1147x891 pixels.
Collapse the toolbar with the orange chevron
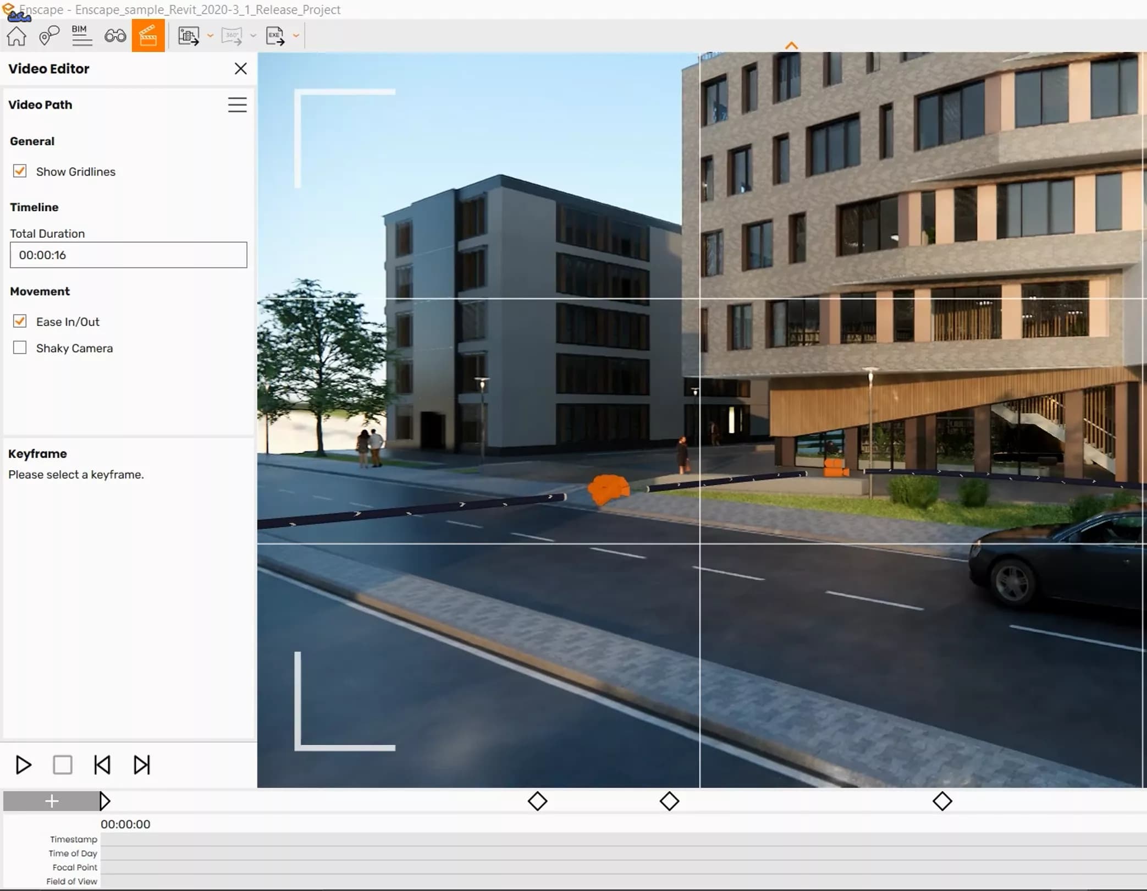click(791, 46)
